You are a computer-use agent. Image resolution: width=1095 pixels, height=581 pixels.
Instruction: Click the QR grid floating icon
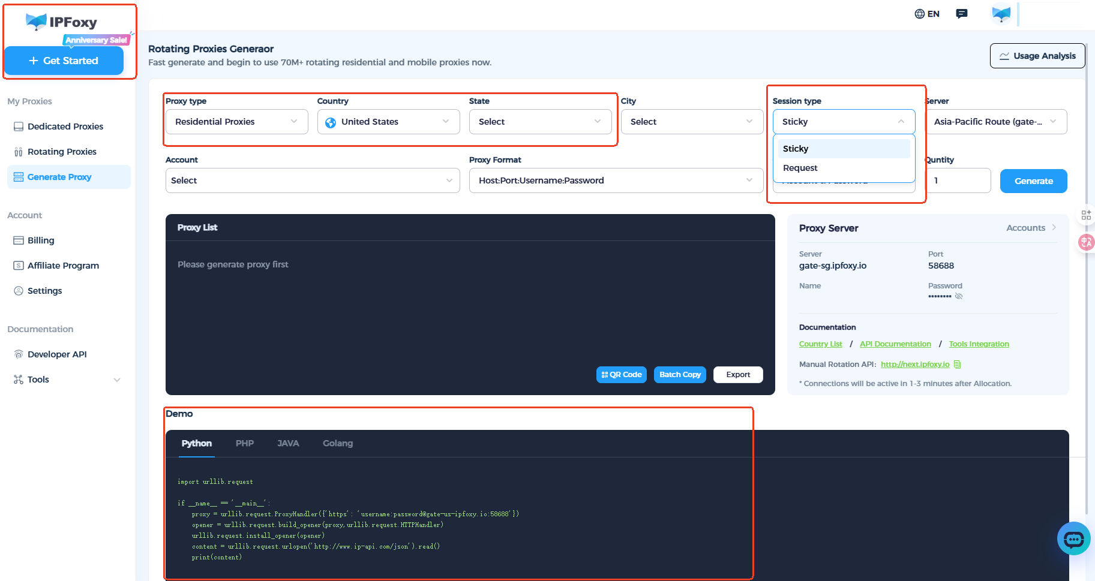pyautogui.click(x=1086, y=215)
